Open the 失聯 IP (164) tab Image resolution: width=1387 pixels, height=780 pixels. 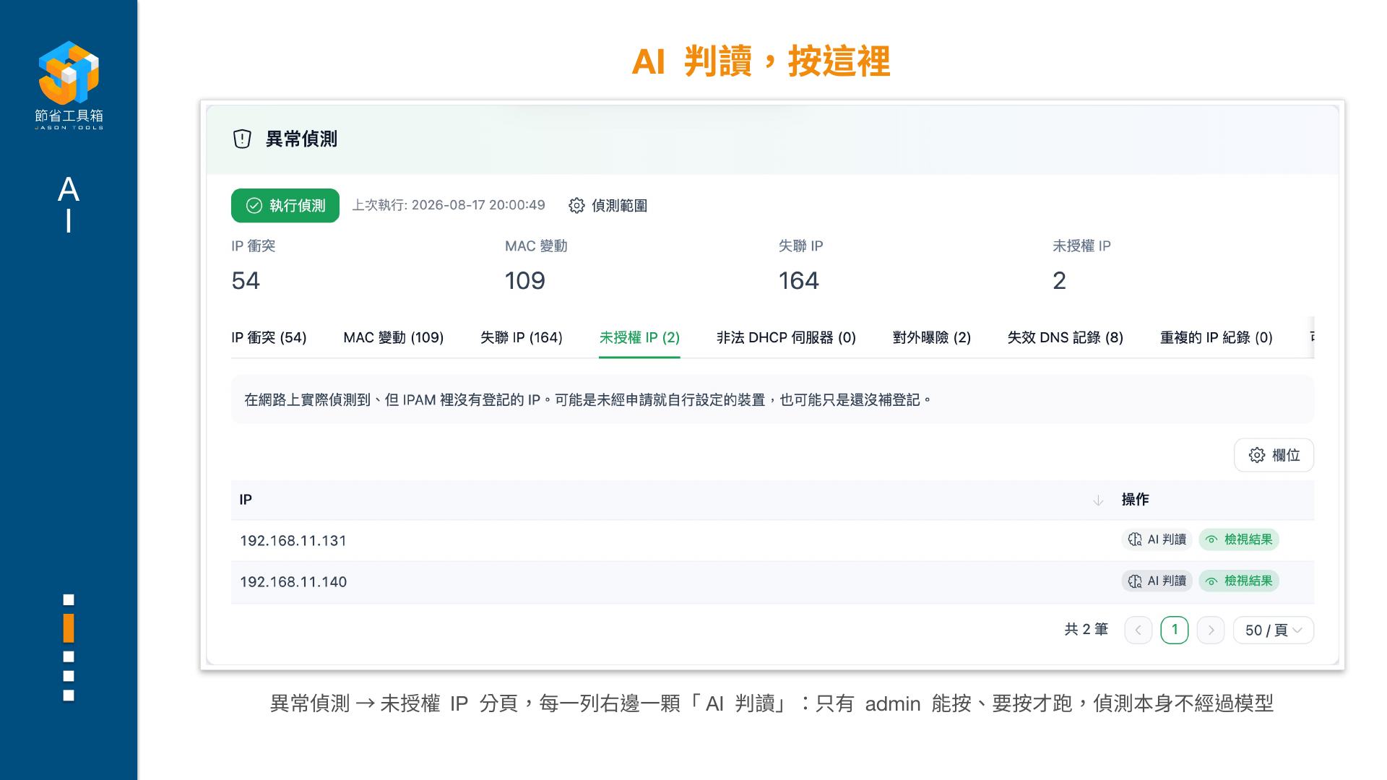pos(522,337)
